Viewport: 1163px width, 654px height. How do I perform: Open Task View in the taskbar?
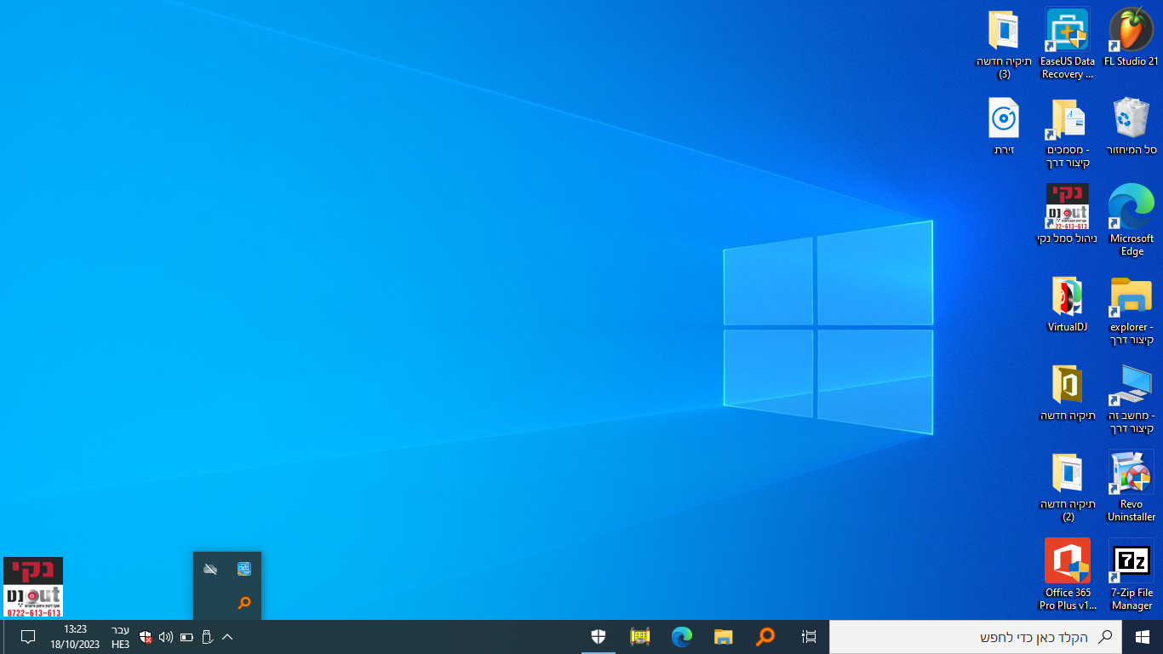(809, 637)
